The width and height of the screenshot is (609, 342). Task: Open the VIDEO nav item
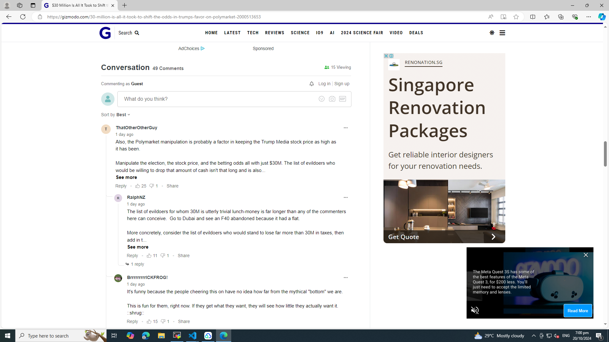[x=396, y=33]
